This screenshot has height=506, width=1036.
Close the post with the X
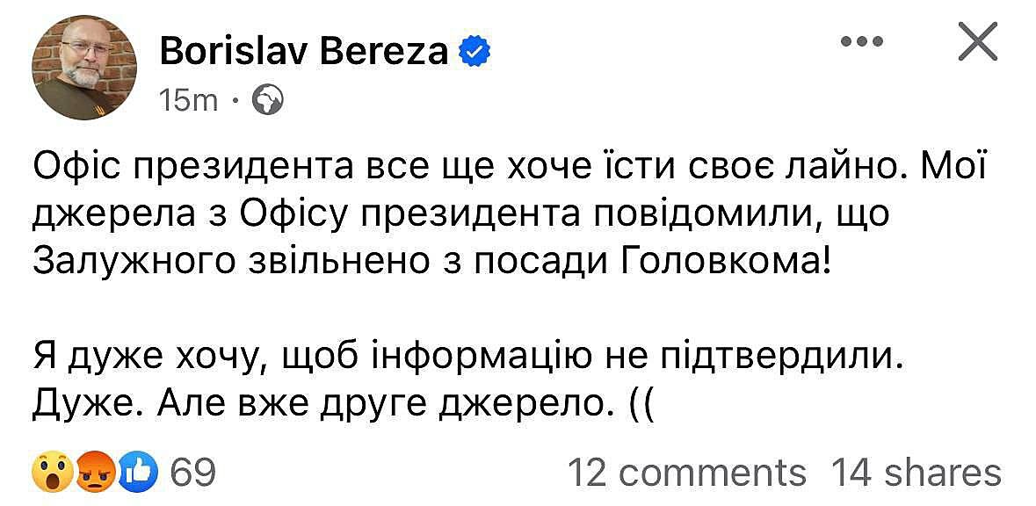(x=976, y=42)
